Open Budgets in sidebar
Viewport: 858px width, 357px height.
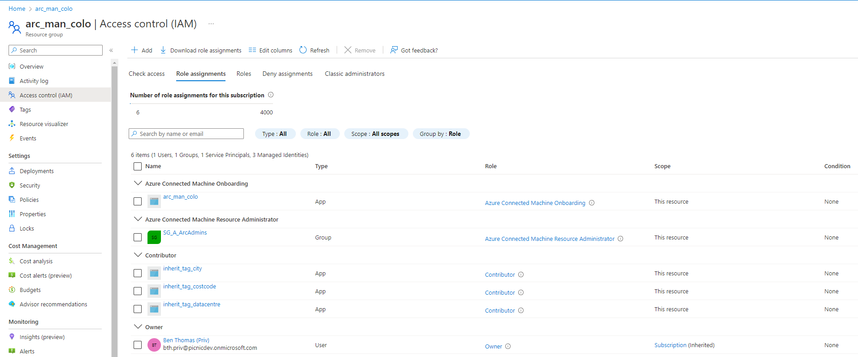coord(30,290)
